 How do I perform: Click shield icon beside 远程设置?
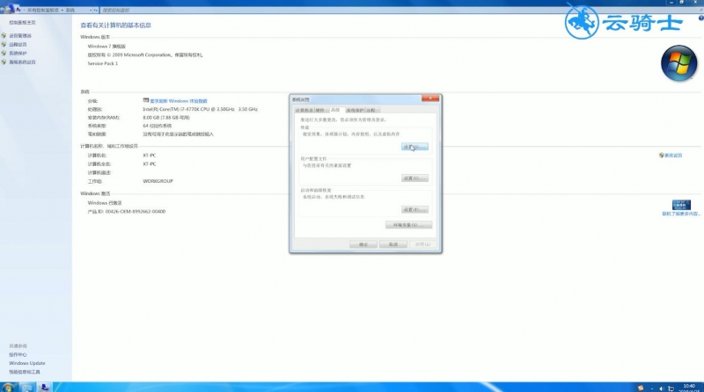tap(4, 45)
